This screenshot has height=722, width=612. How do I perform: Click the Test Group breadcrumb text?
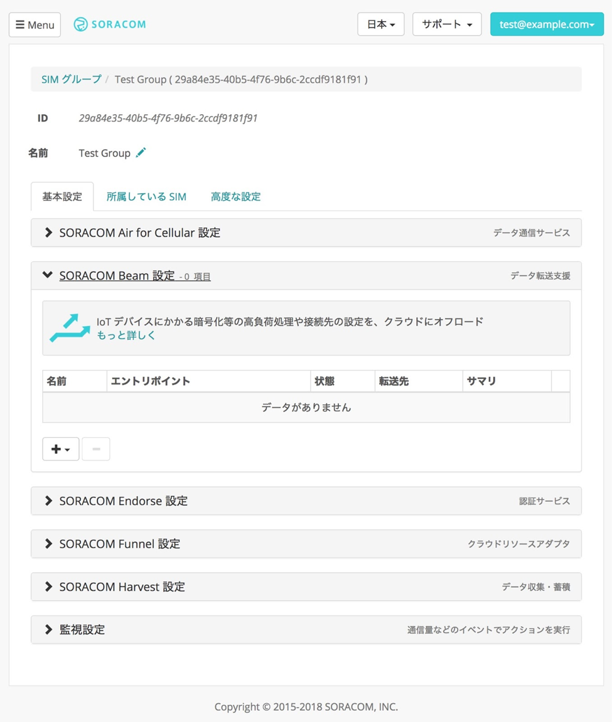coord(241,79)
